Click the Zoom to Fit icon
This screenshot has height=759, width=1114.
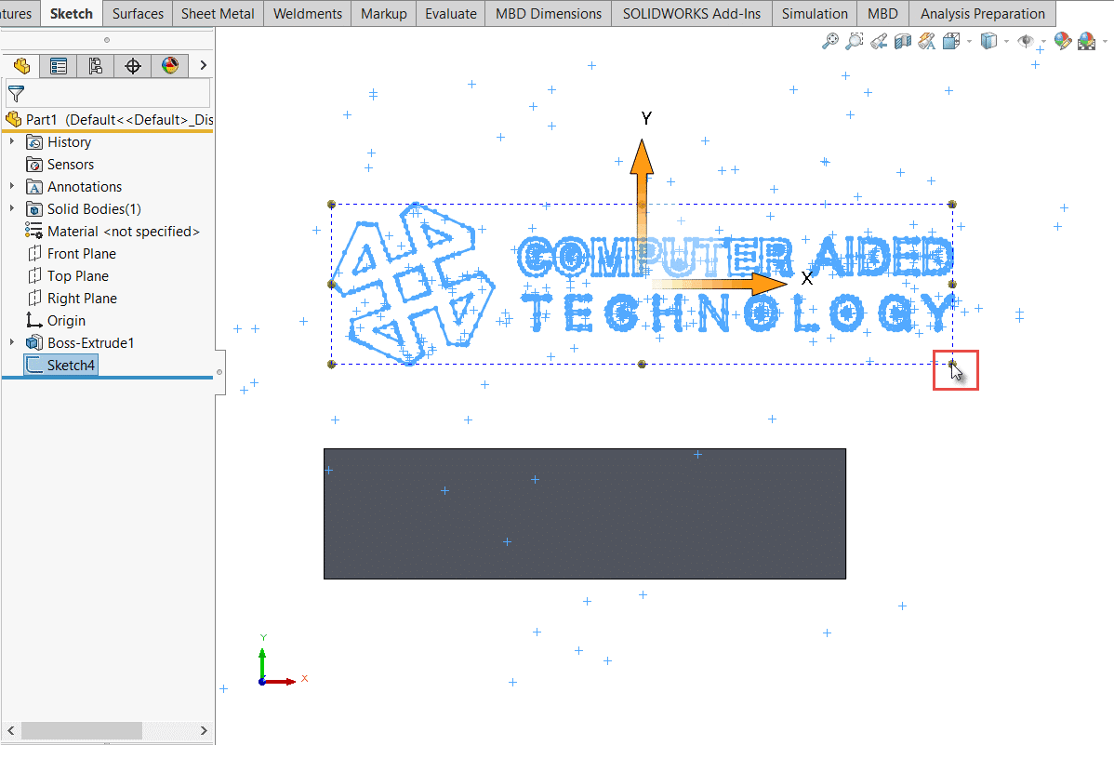pyautogui.click(x=830, y=41)
